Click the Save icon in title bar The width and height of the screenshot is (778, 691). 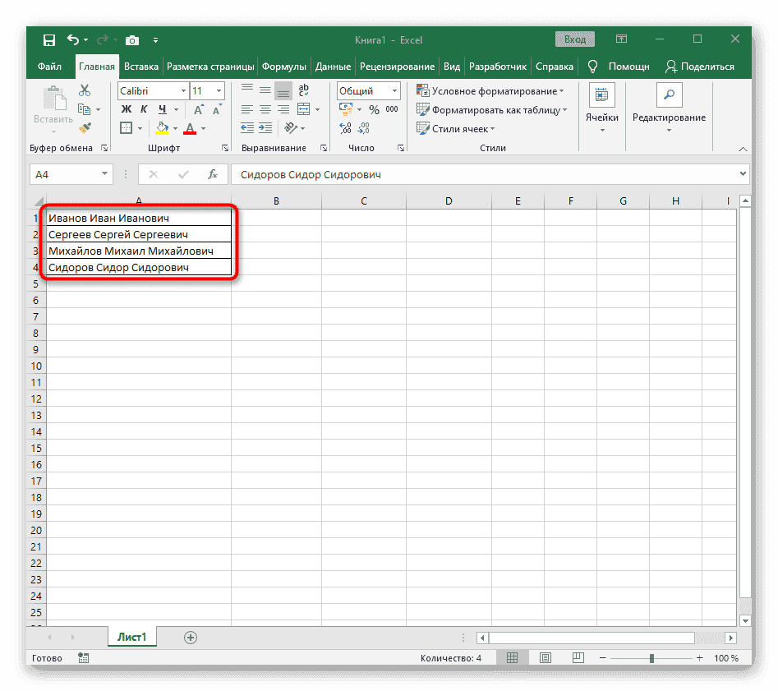click(48, 39)
